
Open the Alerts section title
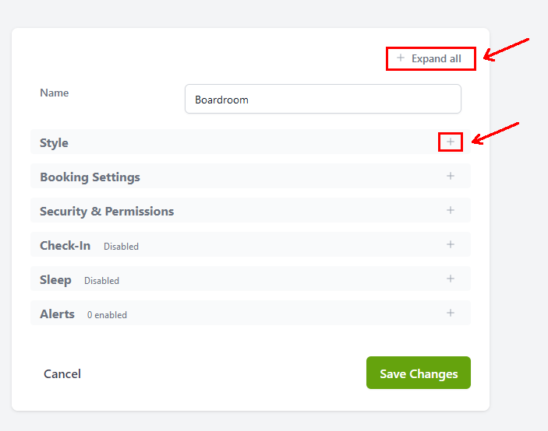[x=57, y=314]
